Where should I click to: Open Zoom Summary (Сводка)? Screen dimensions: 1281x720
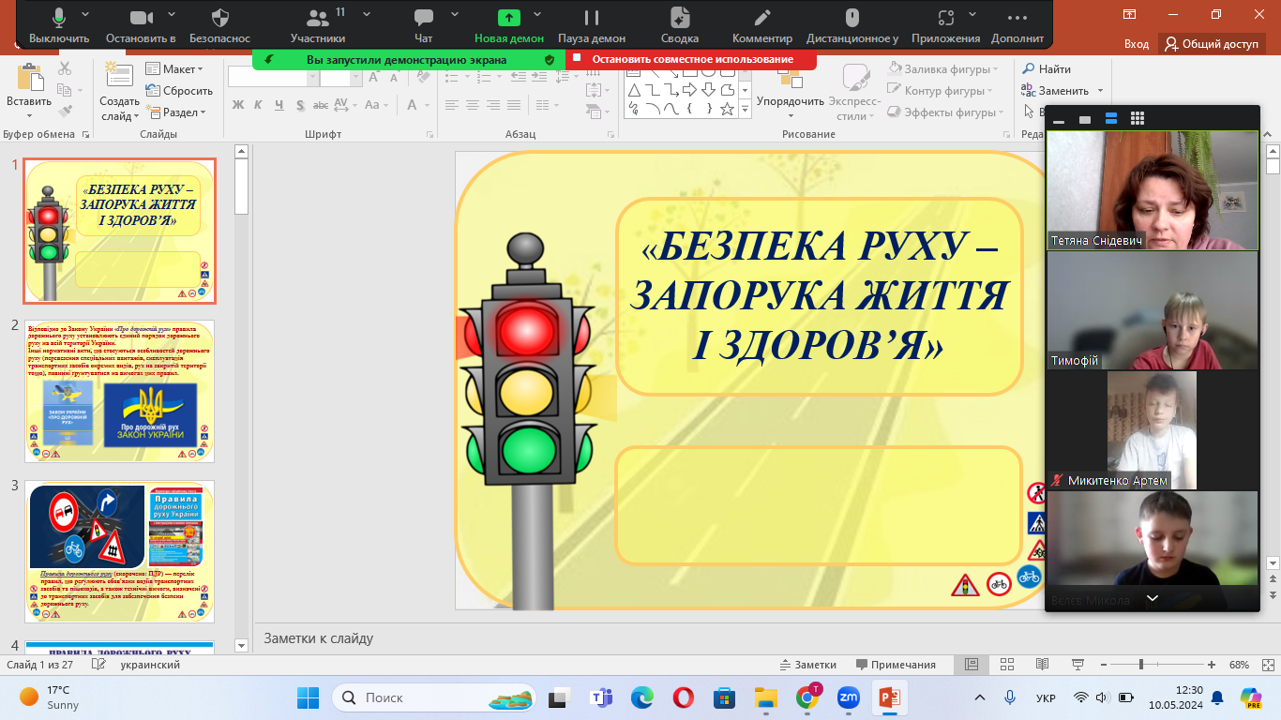point(680,24)
